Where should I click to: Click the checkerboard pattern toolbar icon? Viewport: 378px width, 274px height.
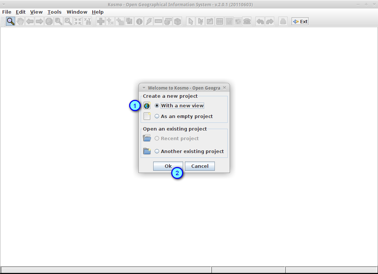pos(238,21)
